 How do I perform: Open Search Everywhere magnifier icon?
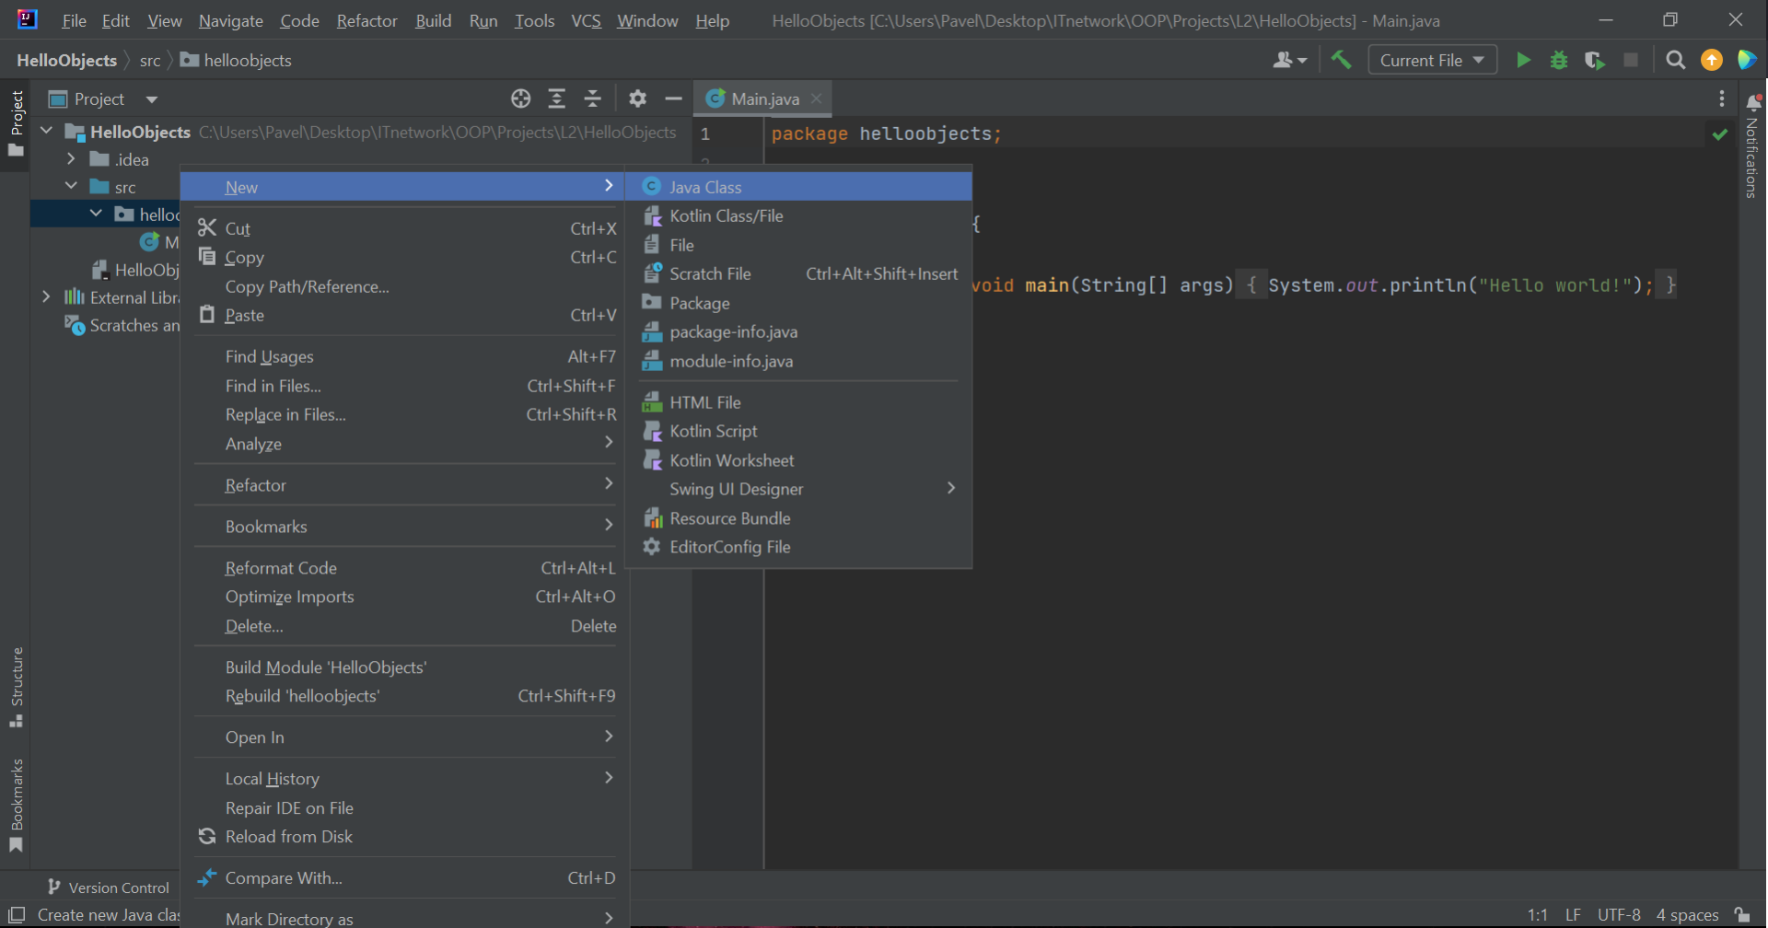[x=1675, y=61]
